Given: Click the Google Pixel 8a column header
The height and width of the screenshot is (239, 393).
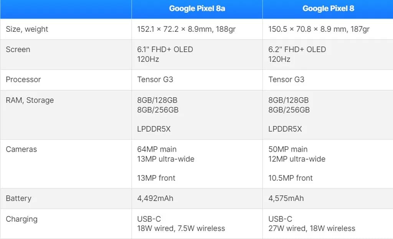Looking at the screenshot, I should (197, 8).
